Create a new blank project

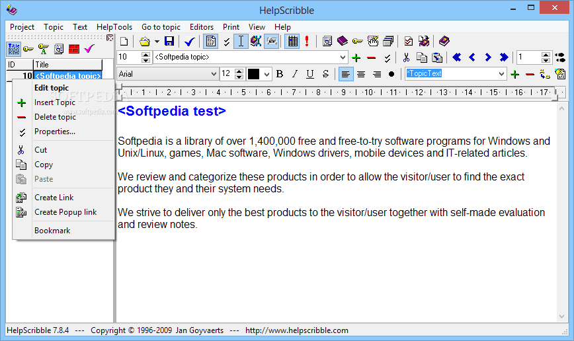[x=124, y=42]
